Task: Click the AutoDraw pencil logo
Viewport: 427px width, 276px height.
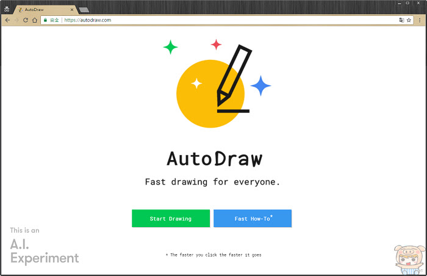Action: (217, 83)
